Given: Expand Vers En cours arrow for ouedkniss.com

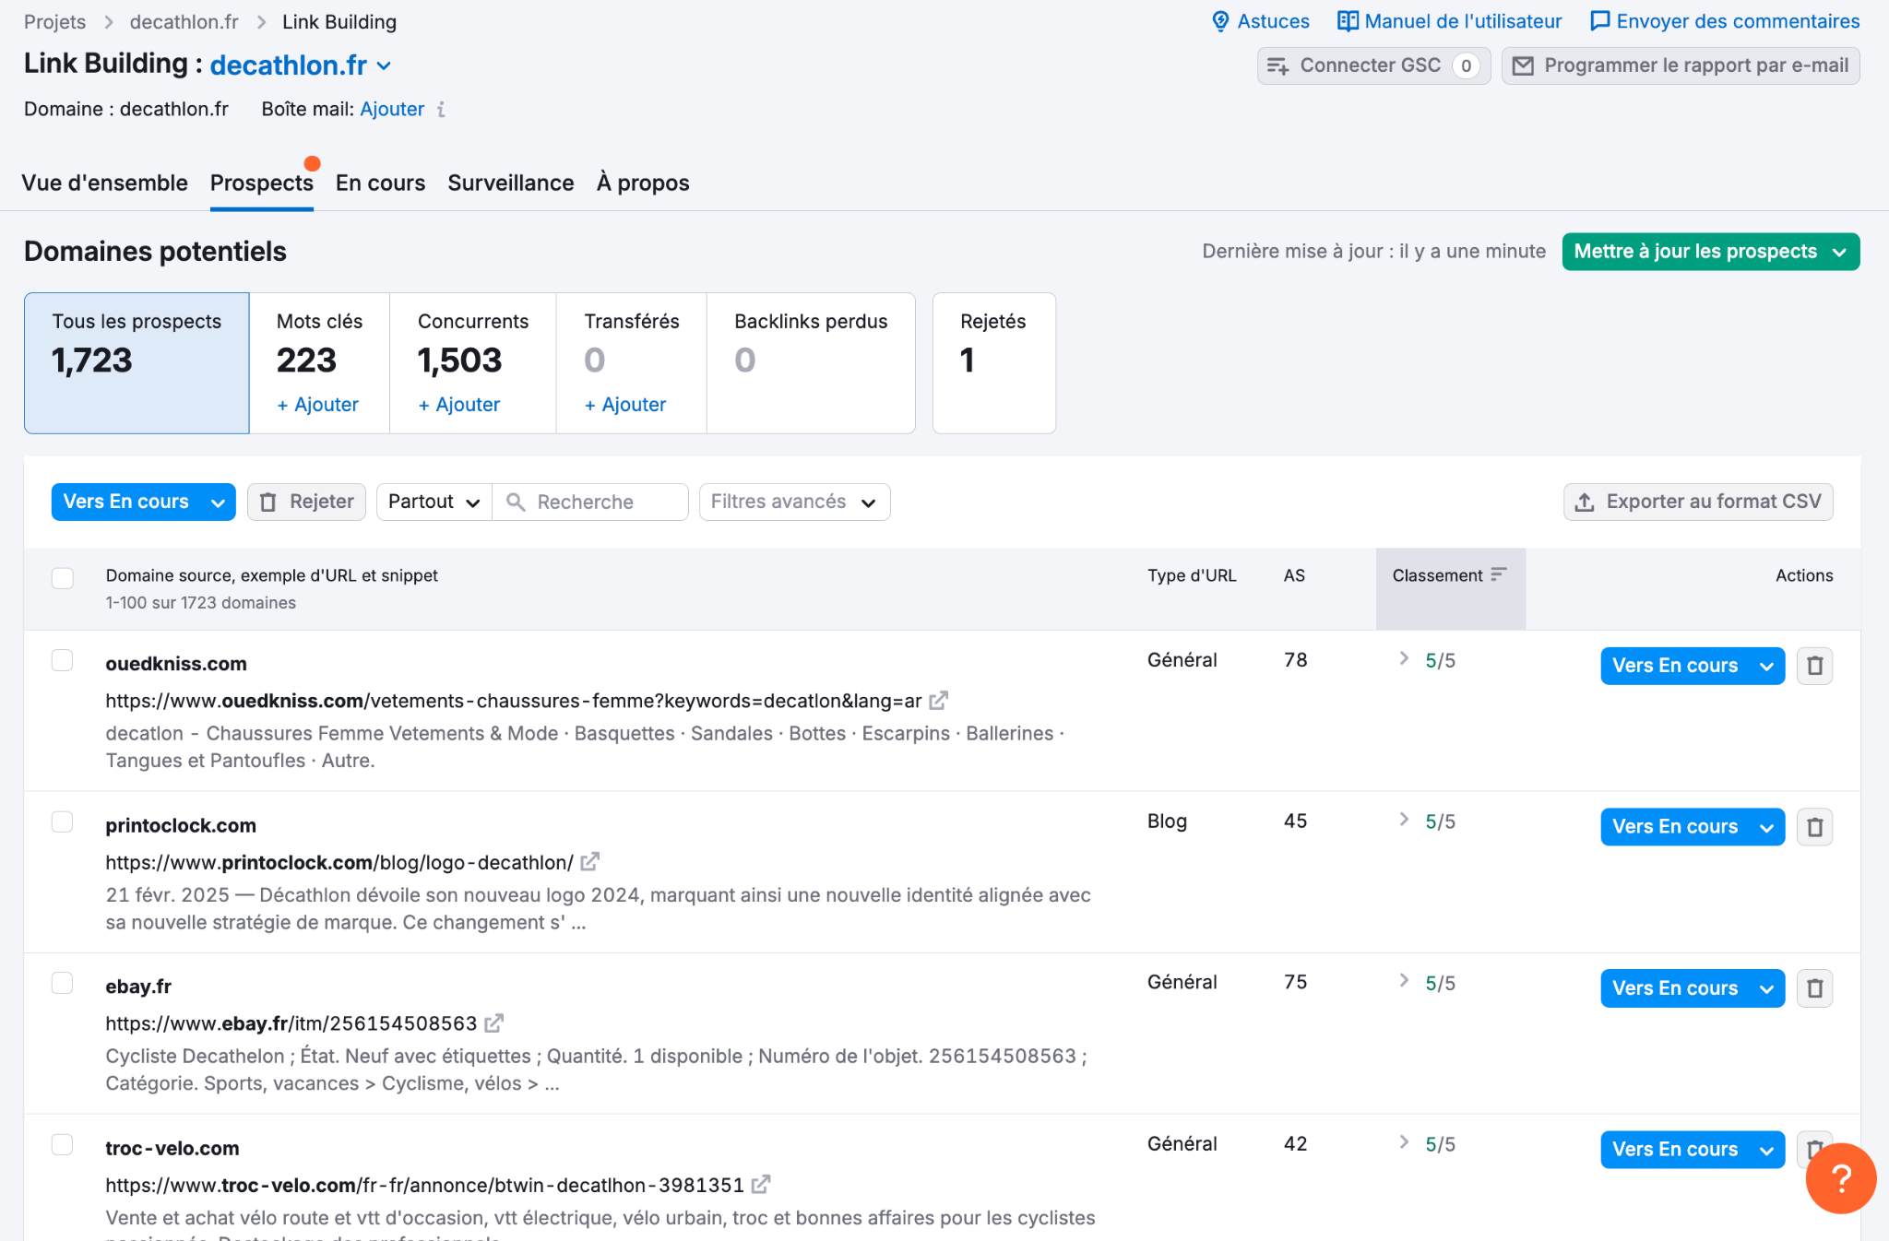Looking at the screenshot, I should (1767, 667).
